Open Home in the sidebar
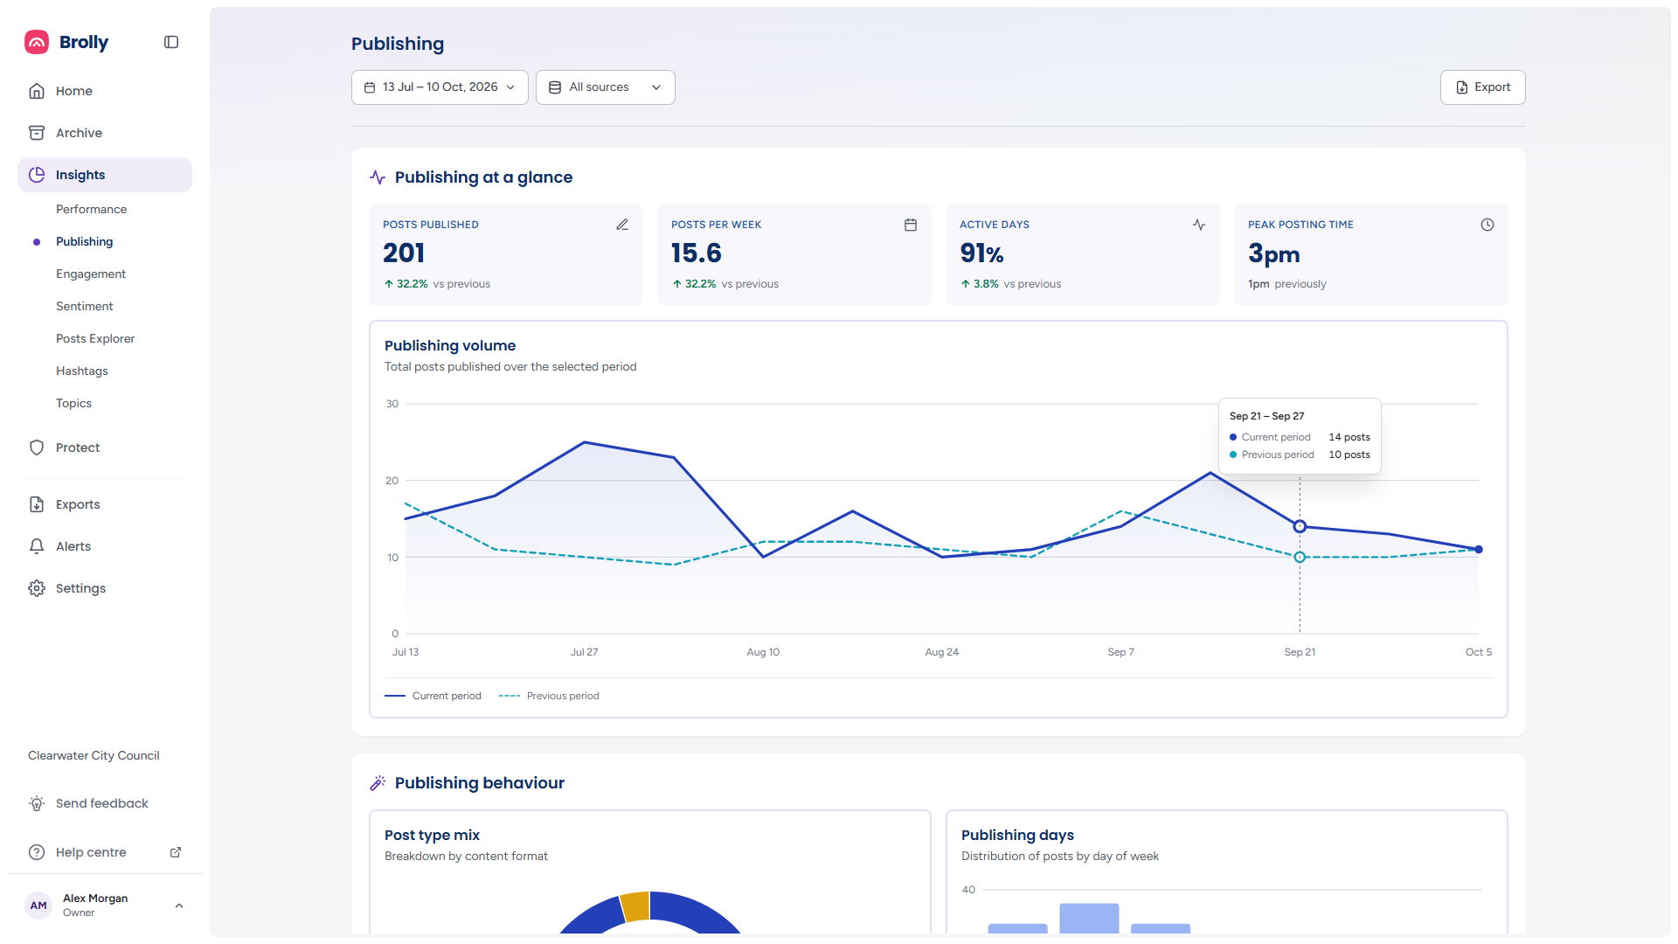1678x944 pixels. (x=105, y=91)
